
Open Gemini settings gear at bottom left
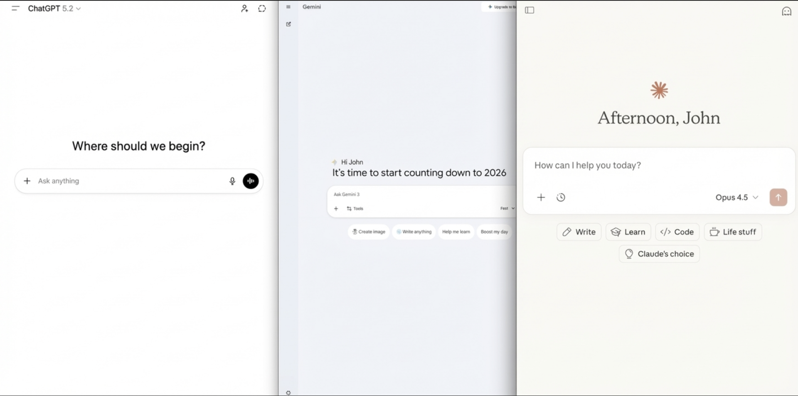tap(288, 393)
